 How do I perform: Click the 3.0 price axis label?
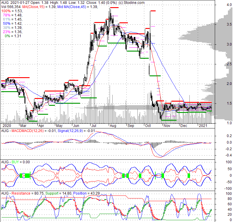(229, 44)
